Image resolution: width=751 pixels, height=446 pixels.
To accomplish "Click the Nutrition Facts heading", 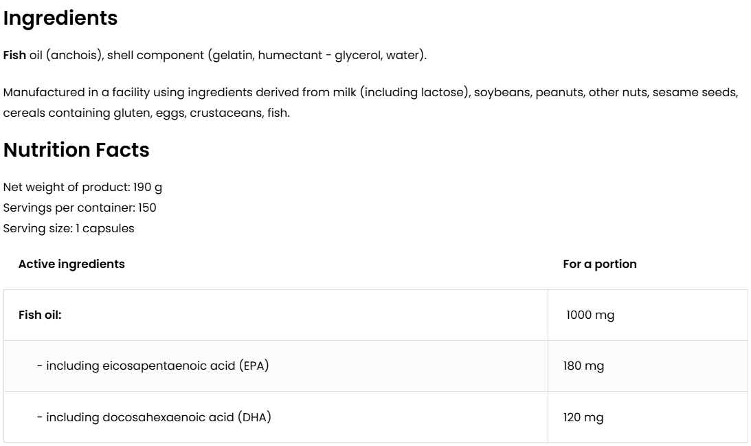I will pos(76,150).
